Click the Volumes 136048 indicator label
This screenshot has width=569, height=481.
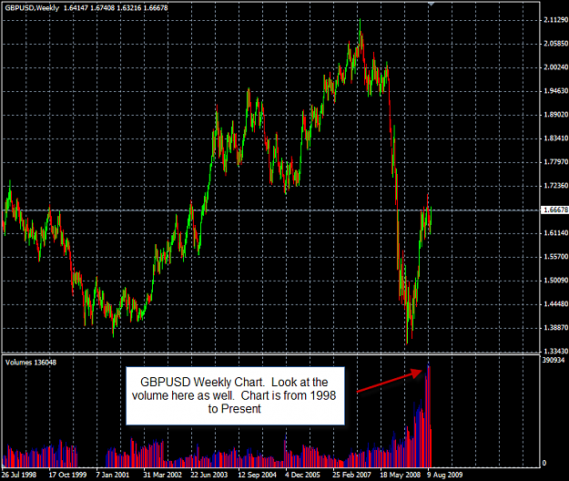[x=31, y=363]
